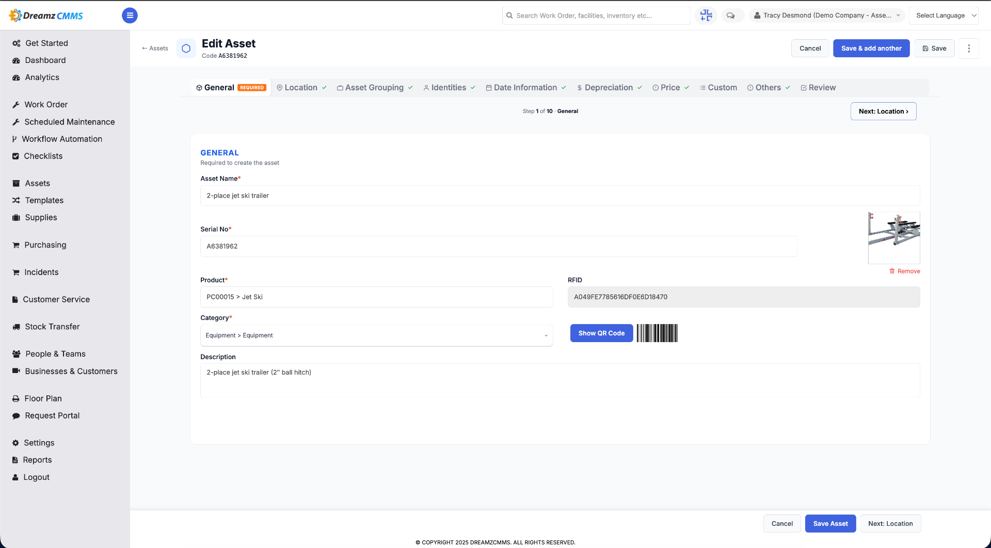This screenshot has width=991, height=548.
Task: Click the Settings gear icon
Action: [x=15, y=443]
